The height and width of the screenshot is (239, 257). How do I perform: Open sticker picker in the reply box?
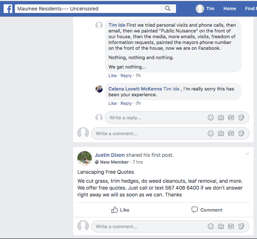241,118
